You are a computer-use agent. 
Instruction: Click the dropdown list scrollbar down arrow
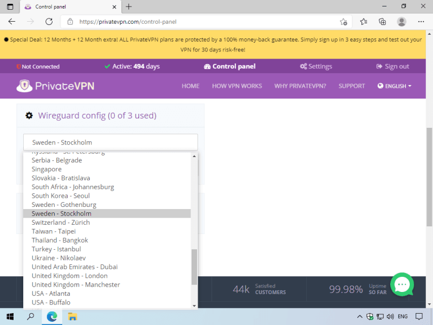coord(195,305)
